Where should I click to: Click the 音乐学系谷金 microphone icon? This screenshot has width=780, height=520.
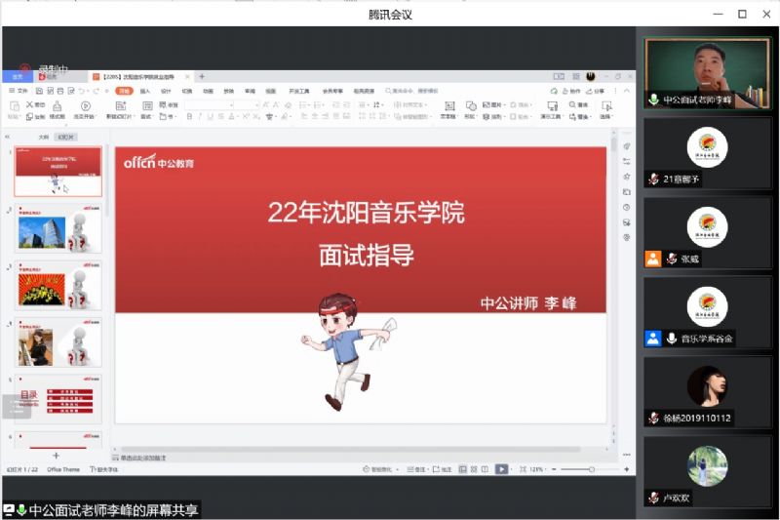672,339
